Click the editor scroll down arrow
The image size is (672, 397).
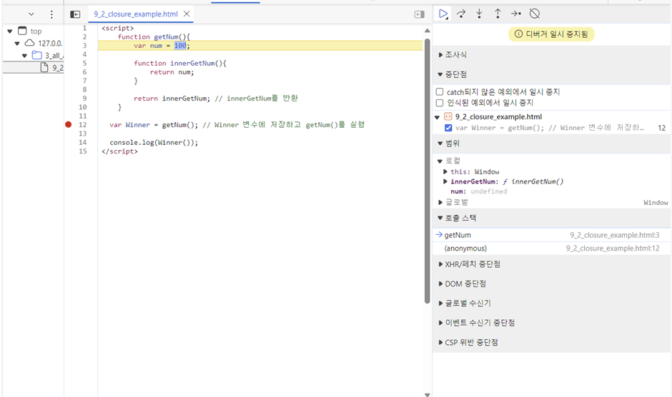pyautogui.click(x=427, y=394)
